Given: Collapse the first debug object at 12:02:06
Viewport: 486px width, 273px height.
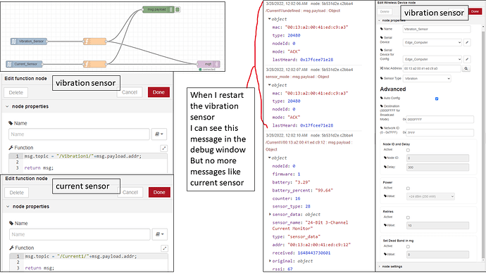Looking at the screenshot, I should (270, 19).
